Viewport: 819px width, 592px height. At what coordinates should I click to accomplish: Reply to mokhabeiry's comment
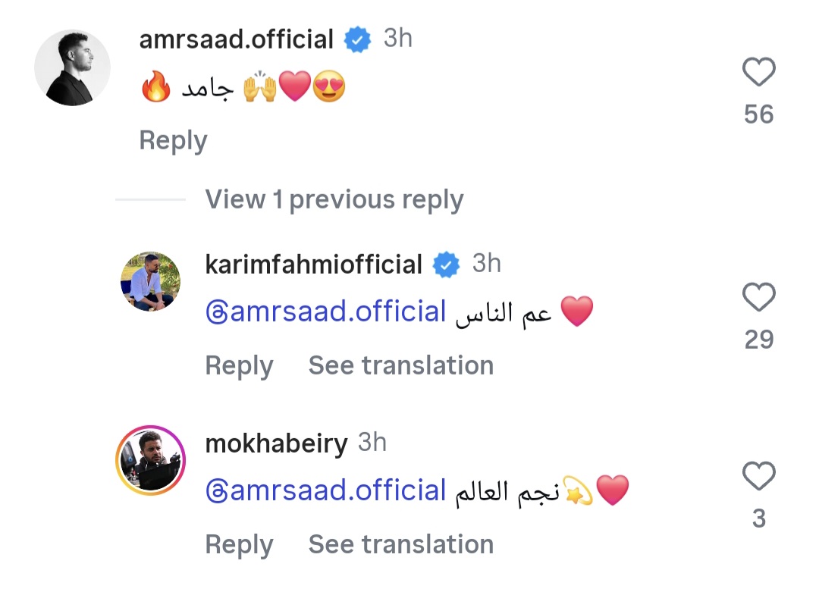tap(239, 544)
